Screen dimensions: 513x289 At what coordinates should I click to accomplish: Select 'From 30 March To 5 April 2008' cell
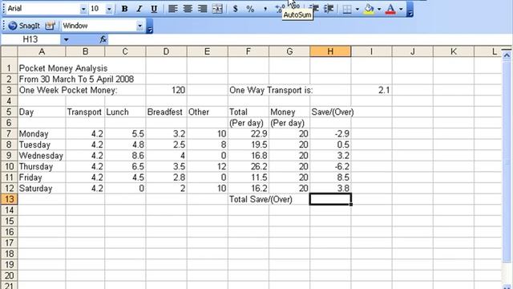tap(42, 79)
